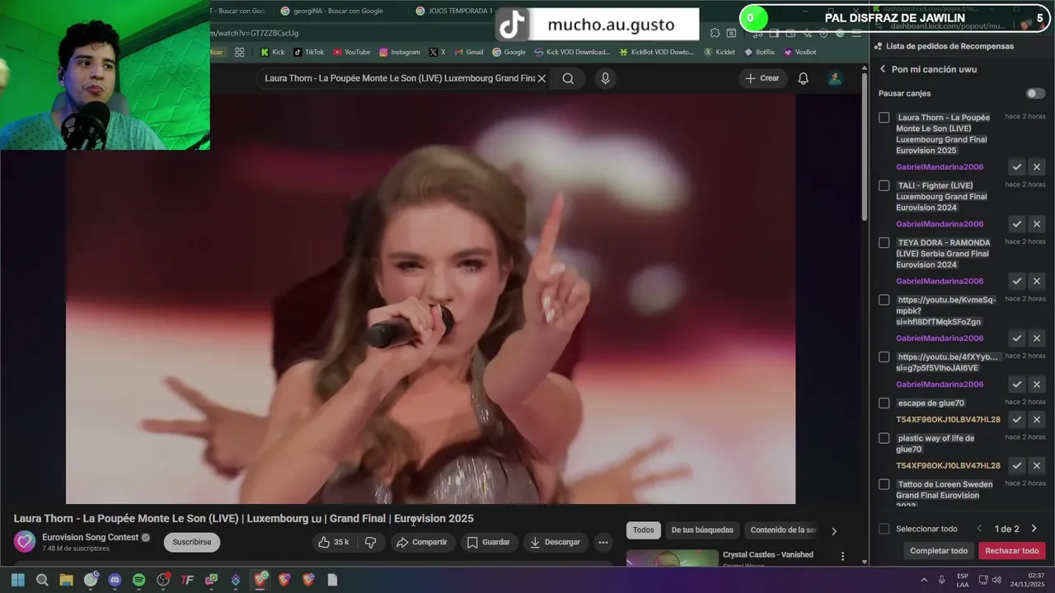1055x593 pixels.
Task: Open the apps grid icon in bookmarks bar
Action: click(x=239, y=52)
